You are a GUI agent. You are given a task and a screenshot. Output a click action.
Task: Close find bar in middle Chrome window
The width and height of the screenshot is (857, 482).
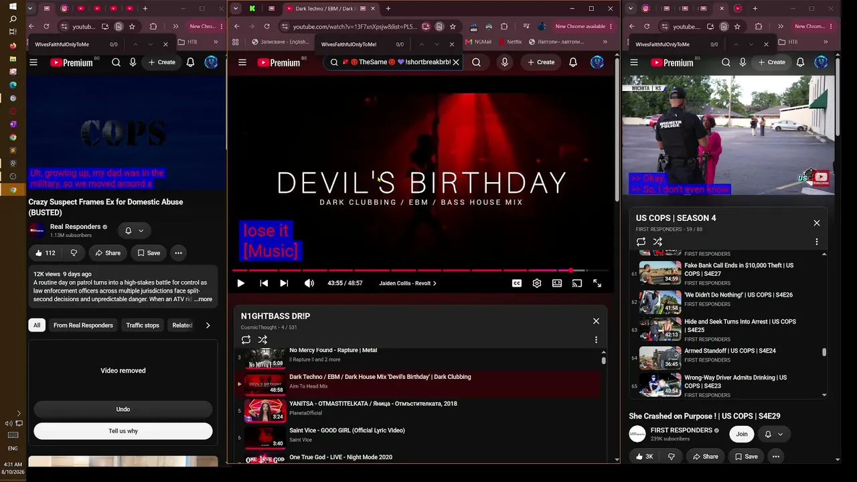tap(451, 44)
